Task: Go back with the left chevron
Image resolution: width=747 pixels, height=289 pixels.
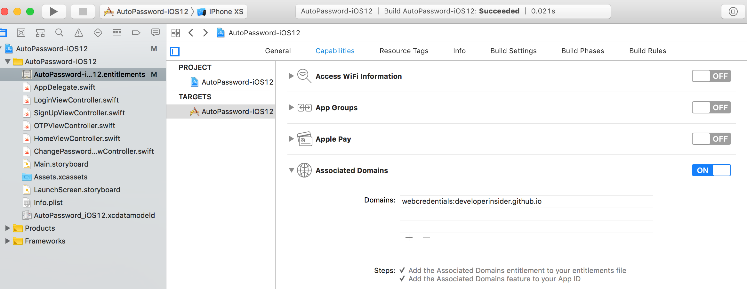Action: 191,33
